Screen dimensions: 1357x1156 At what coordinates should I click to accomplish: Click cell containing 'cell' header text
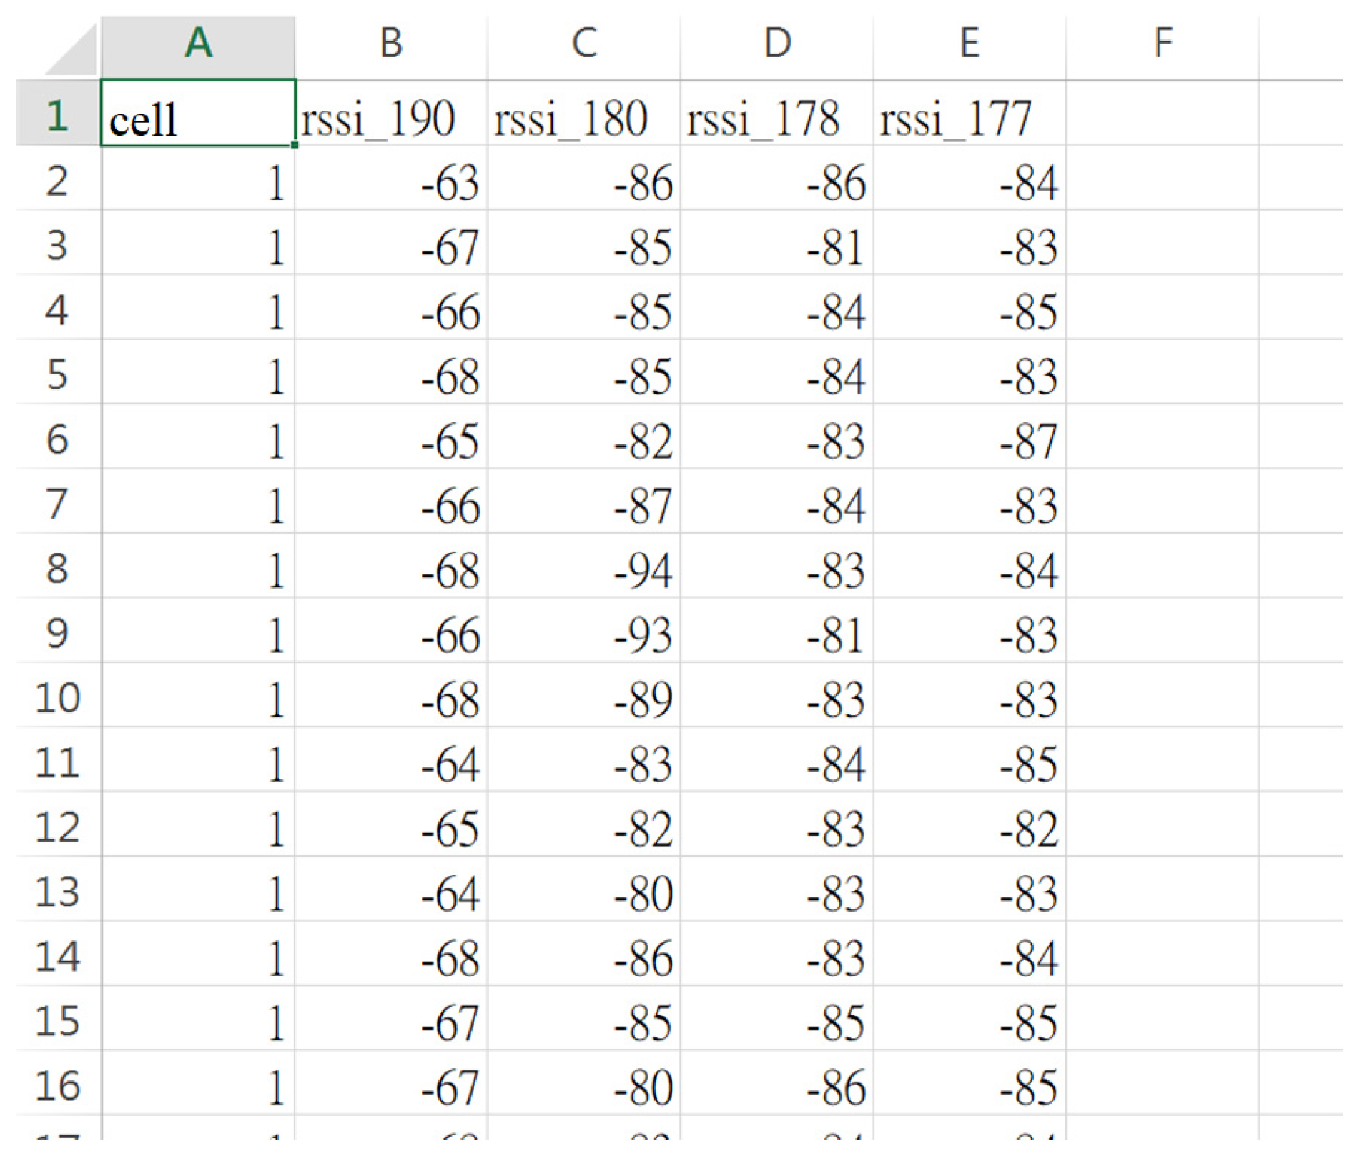tap(198, 114)
